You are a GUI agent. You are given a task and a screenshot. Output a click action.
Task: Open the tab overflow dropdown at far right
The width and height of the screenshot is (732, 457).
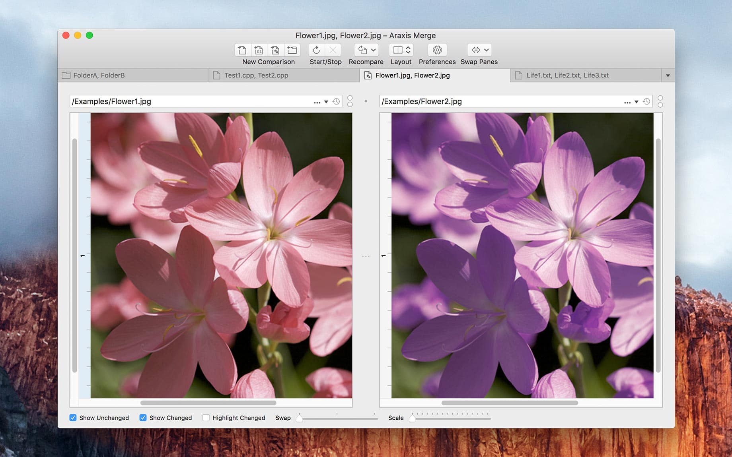pyautogui.click(x=668, y=75)
